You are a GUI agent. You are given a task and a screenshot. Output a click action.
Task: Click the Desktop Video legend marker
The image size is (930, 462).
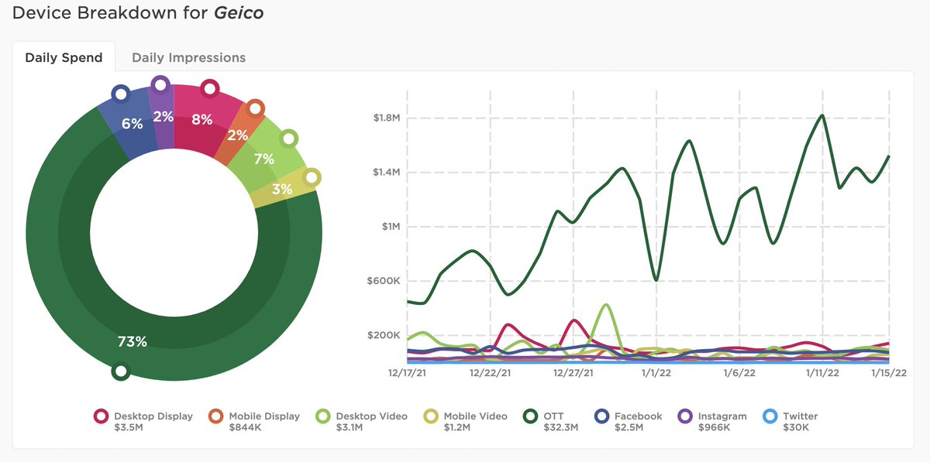(x=322, y=416)
